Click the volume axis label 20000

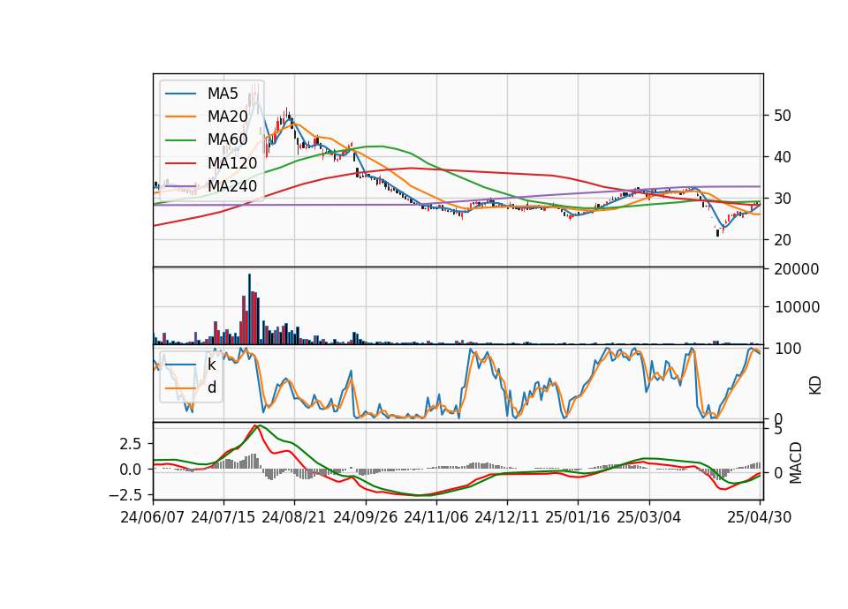[797, 269]
